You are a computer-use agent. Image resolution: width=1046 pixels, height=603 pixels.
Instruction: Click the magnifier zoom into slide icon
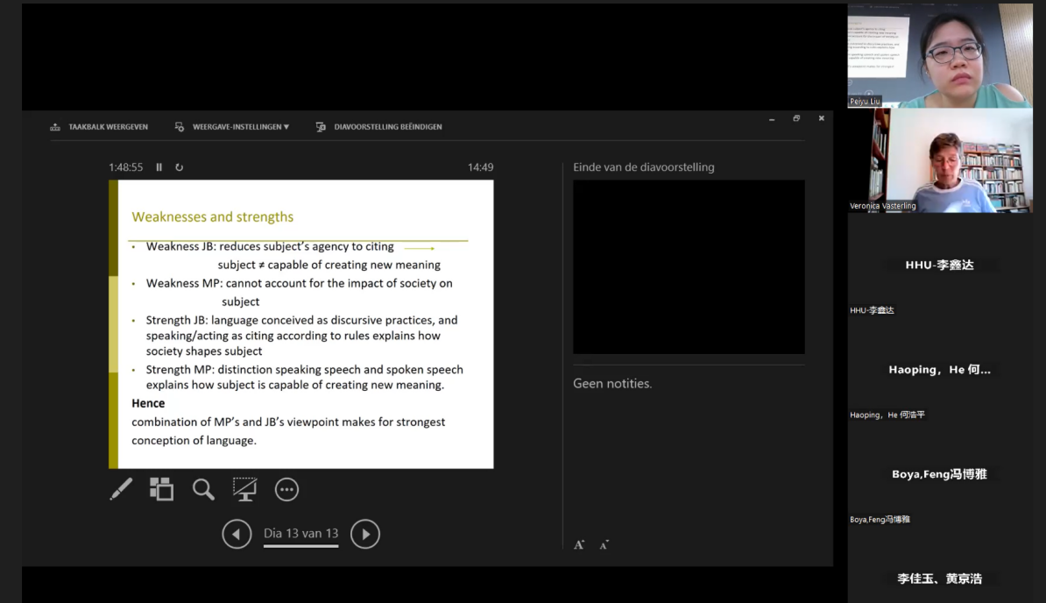click(x=203, y=489)
